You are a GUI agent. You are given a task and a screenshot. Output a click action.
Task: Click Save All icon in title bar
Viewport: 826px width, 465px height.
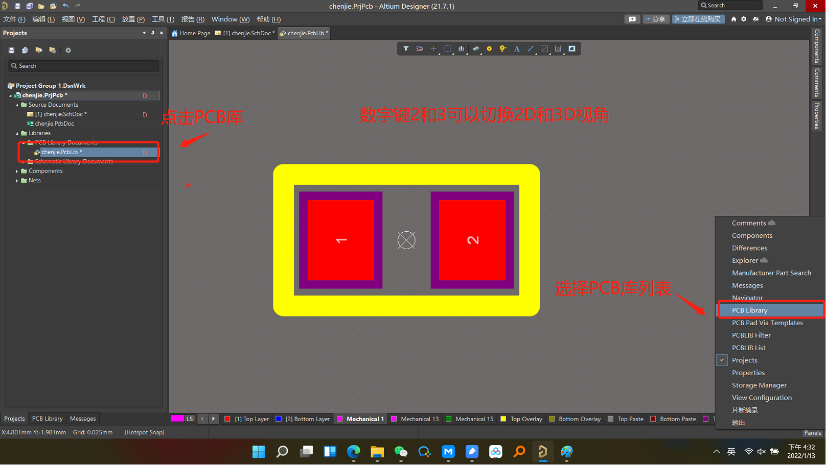pos(29,6)
